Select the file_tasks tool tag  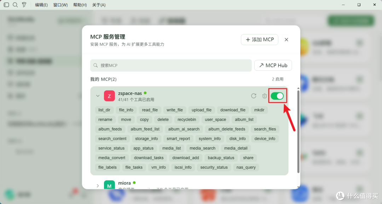134,168
